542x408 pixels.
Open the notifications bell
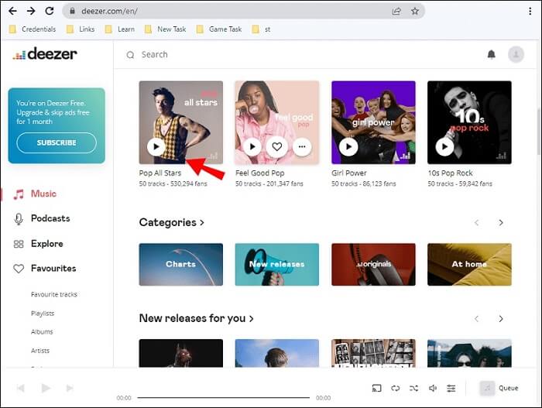(491, 54)
